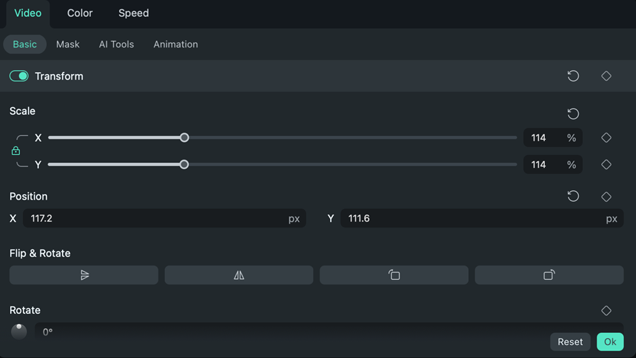Click the Ok button
The image size is (636, 358).
pyautogui.click(x=609, y=342)
